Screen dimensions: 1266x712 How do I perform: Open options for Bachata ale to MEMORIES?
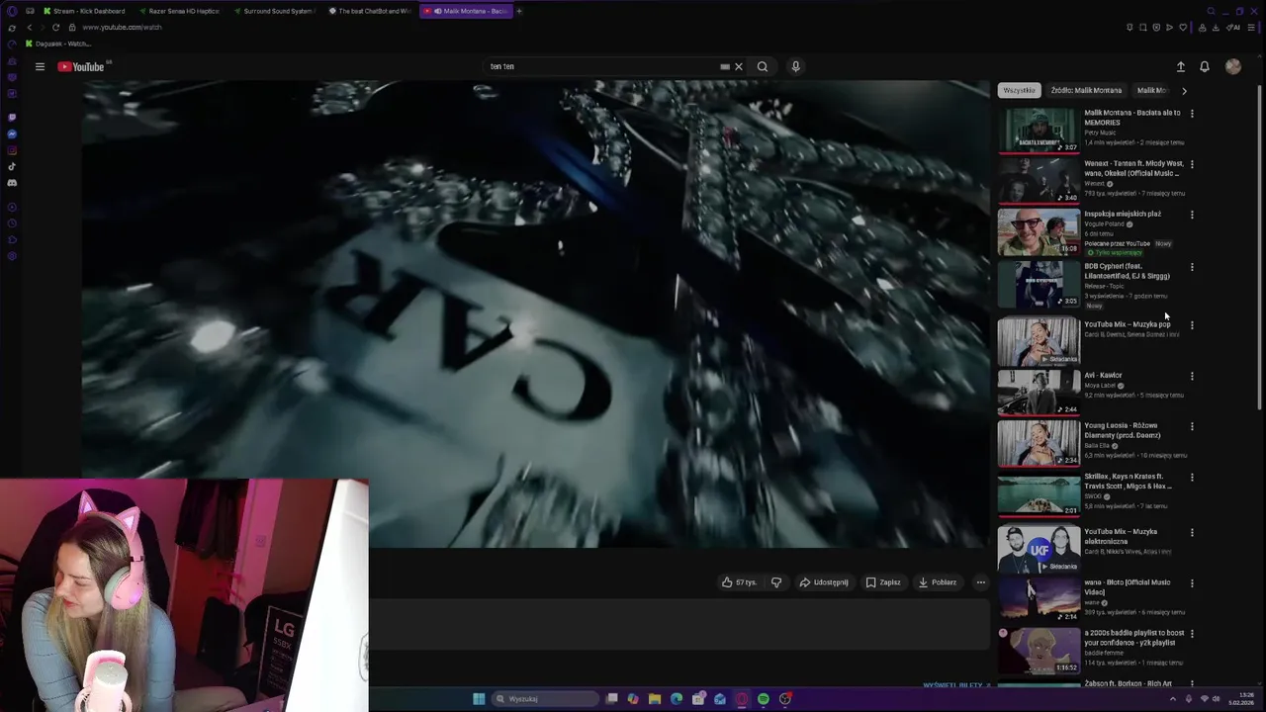[x=1192, y=114]
